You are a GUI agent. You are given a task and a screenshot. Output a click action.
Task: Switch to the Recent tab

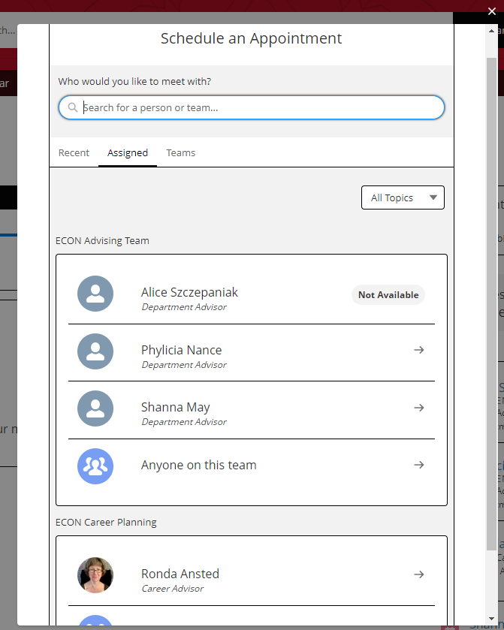pos(74,152)
